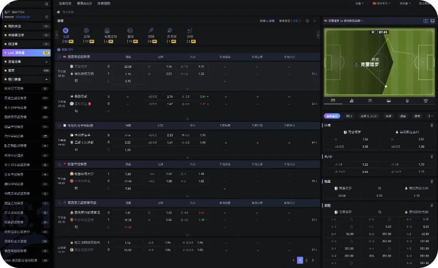Select LIVE 滚球盘 in the sidebar

pos(26,52)
